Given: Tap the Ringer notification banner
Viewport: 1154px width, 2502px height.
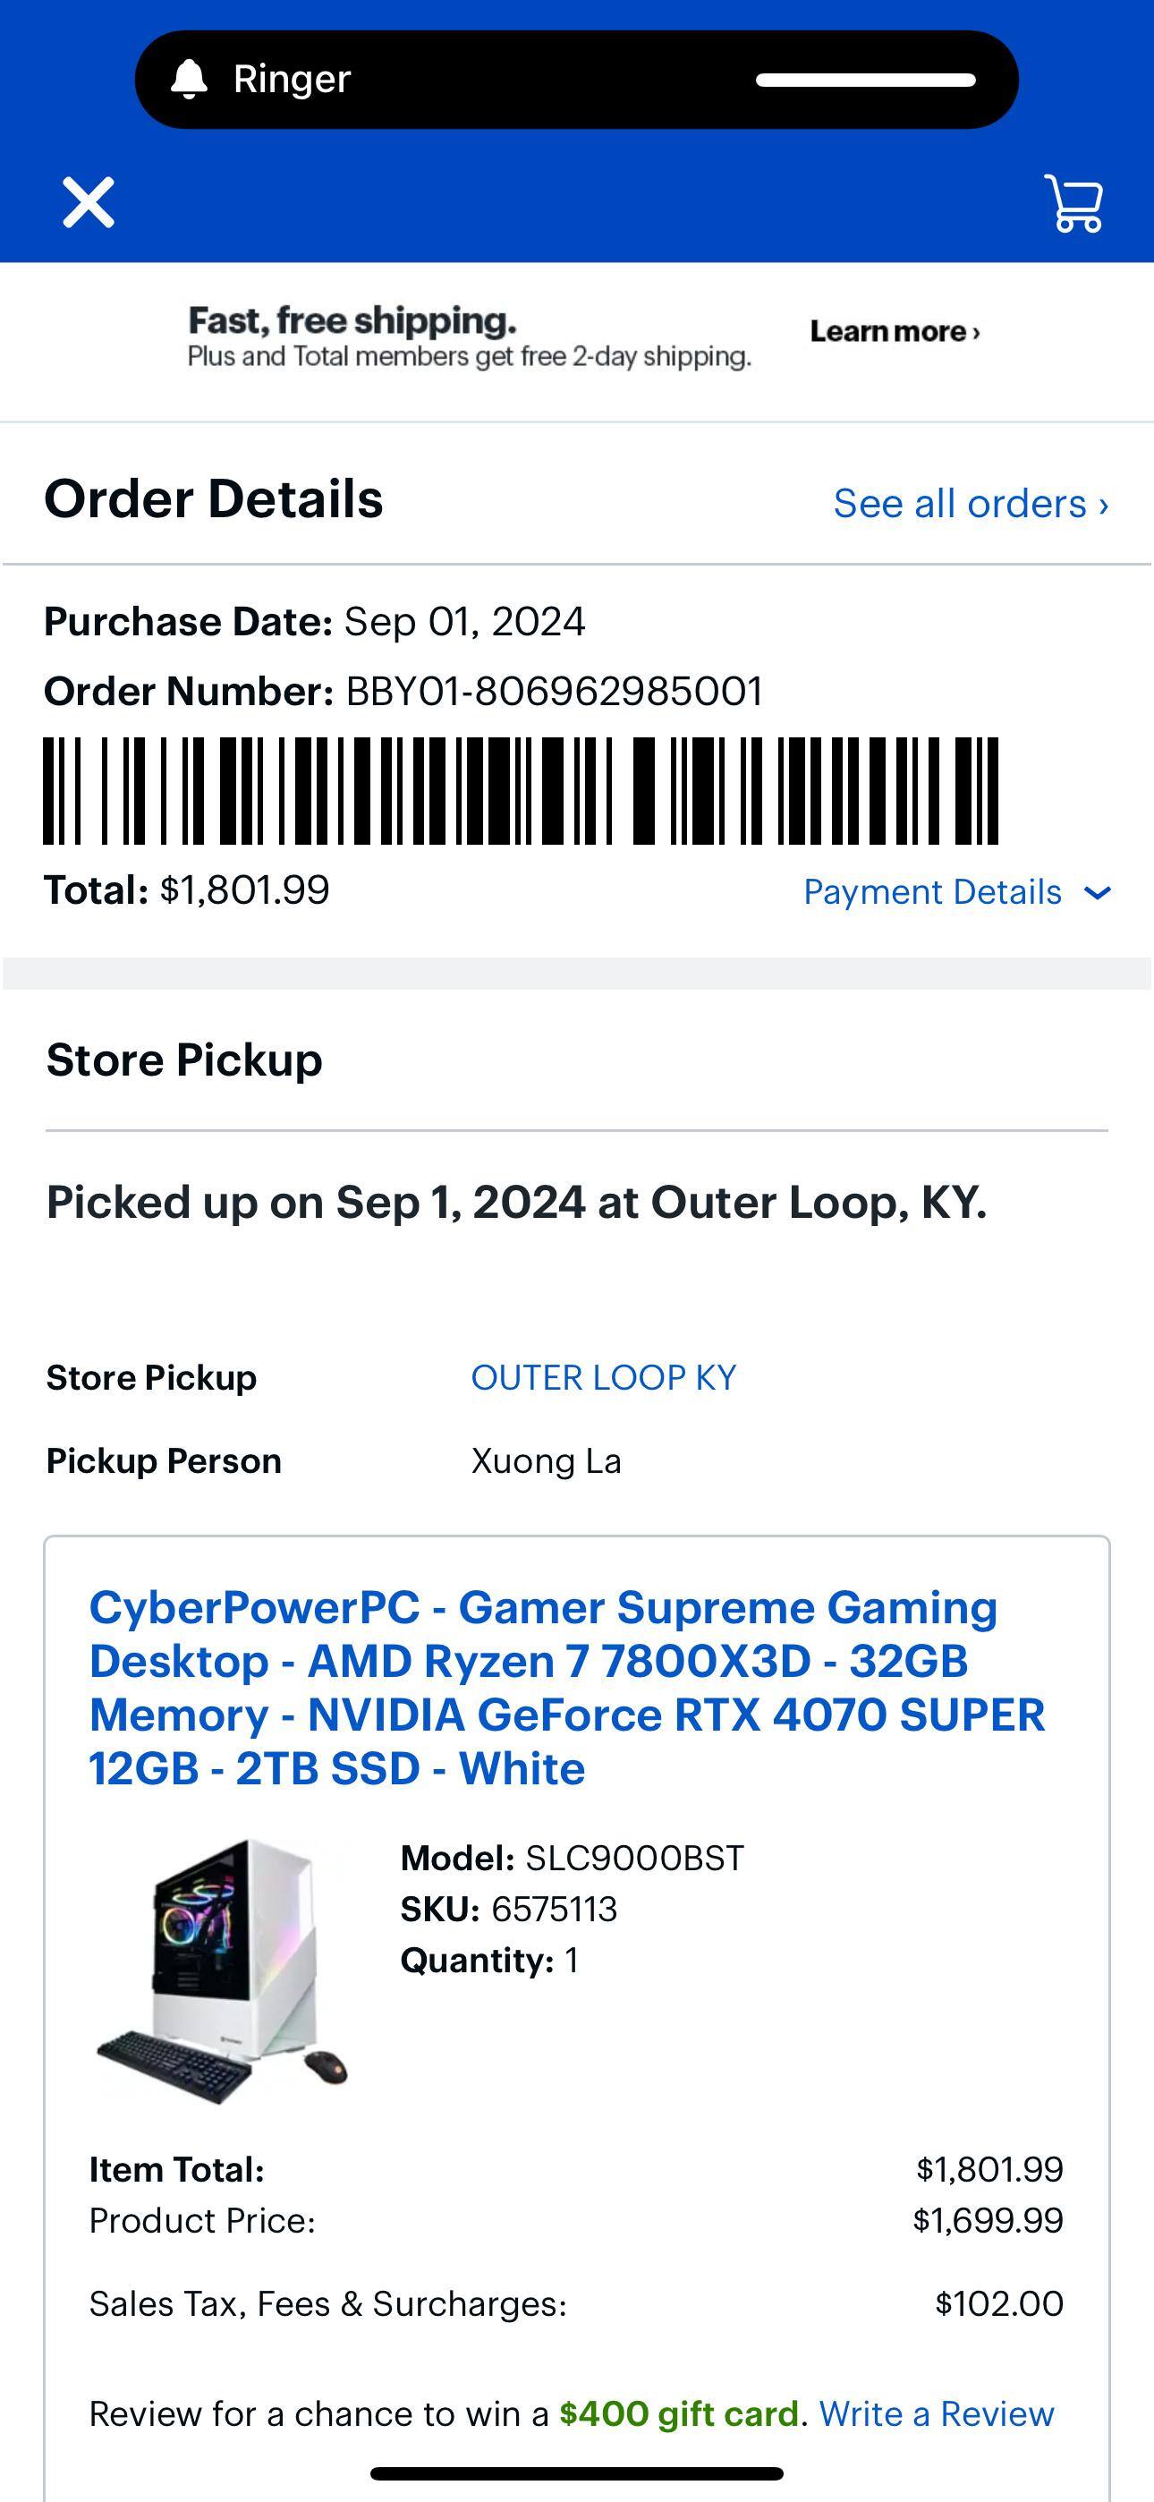Looking at the screenshot, I should click(x=577, y=78).
